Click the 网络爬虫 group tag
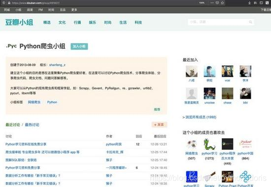 tap(34, 102)
